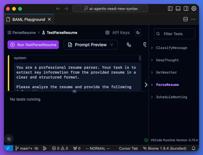Toggle dark mode moon button

[x=138, y=32]
